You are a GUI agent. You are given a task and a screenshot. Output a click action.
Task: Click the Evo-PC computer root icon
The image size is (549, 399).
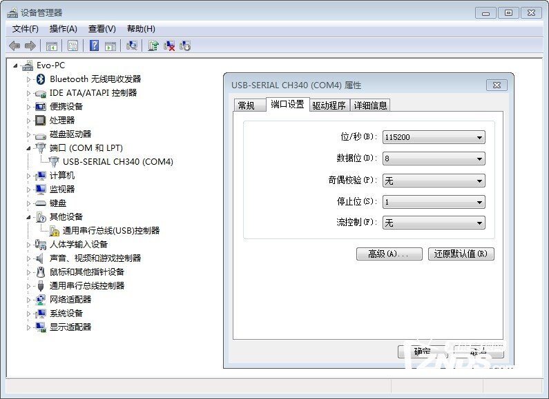point(28,65)
